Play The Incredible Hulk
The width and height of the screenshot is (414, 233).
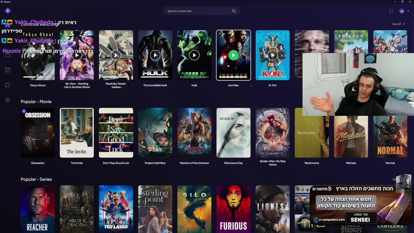pyautogui.click(x=155, y=55)
